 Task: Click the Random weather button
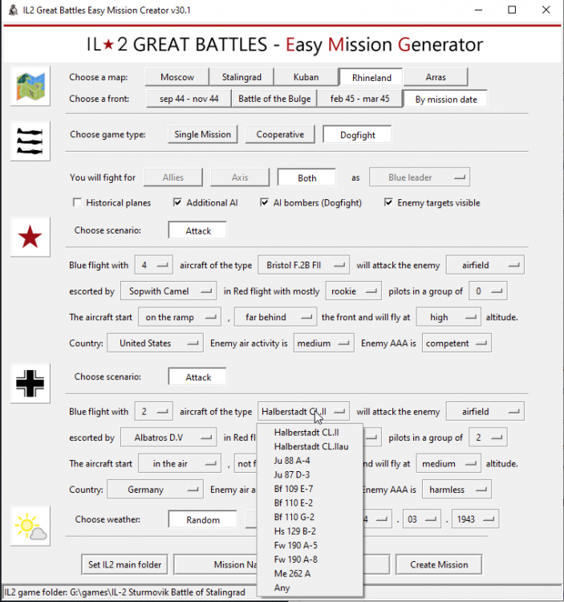203,520
